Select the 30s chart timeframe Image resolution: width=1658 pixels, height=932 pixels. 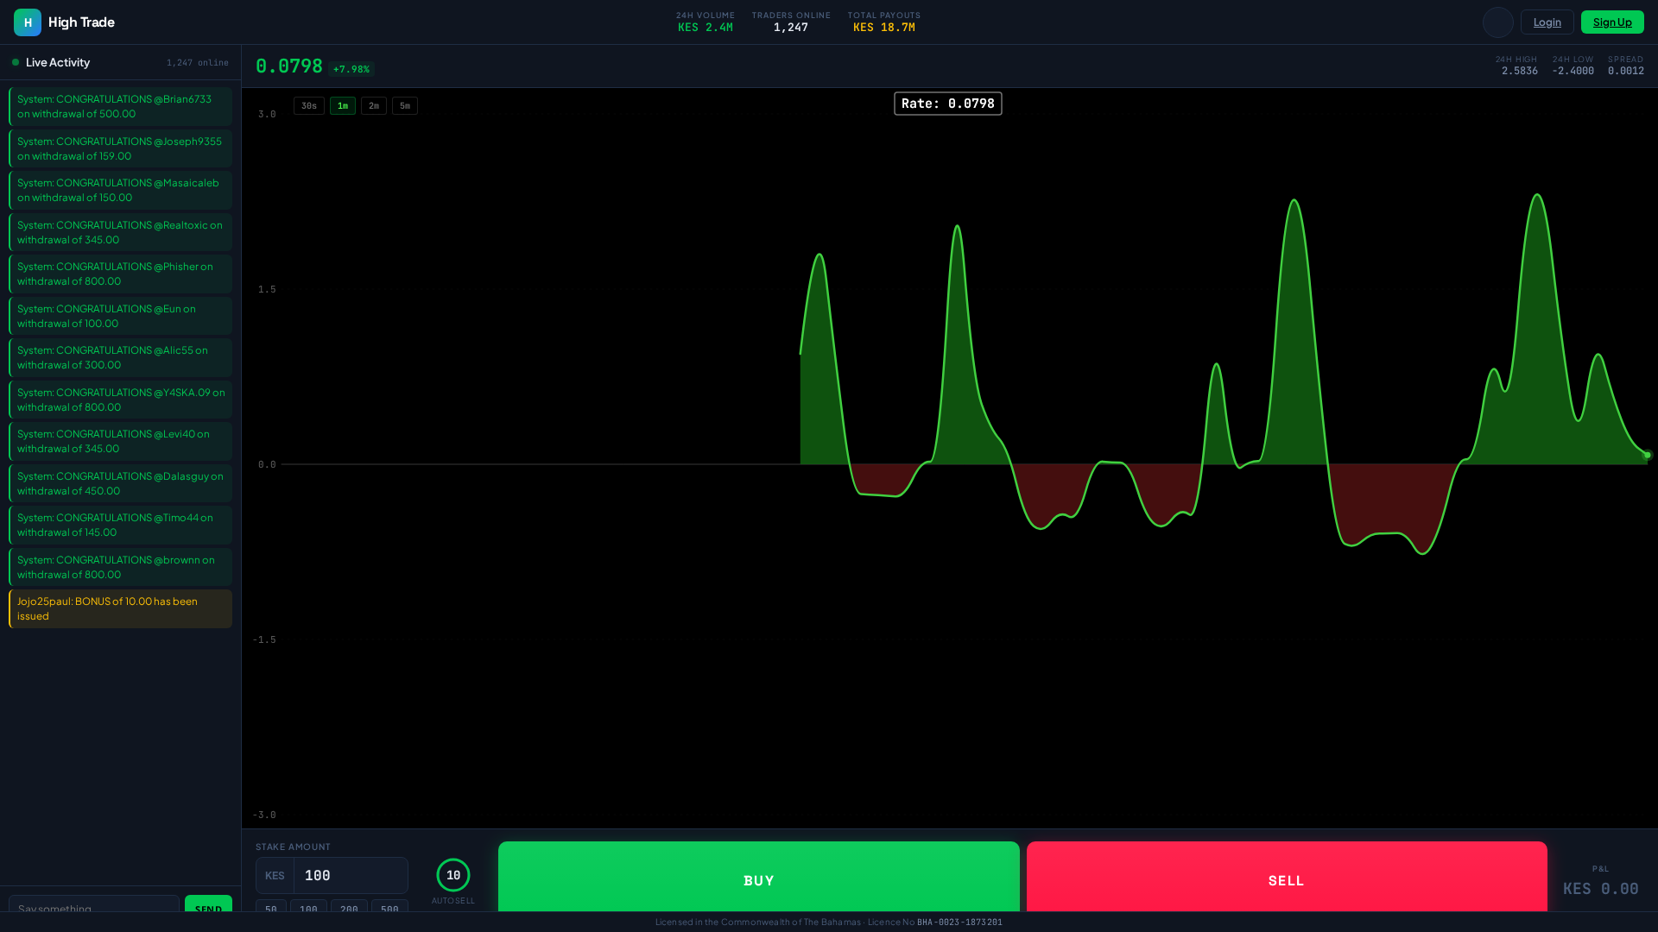tap(309, 106)
